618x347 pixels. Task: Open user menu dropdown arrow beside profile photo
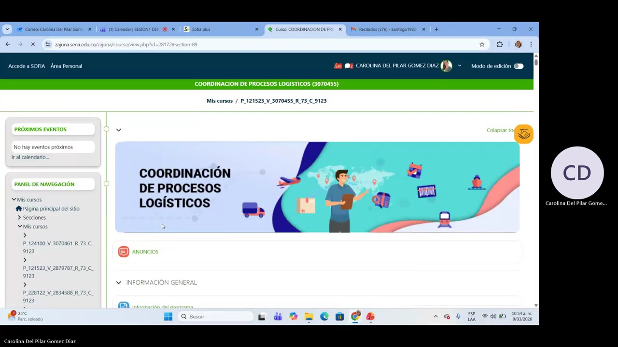click(459, 66)
